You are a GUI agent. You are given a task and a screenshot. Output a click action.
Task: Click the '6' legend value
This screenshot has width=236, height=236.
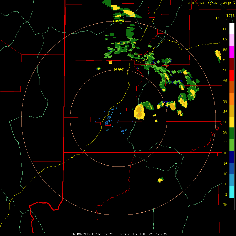(x=226, y=184)
